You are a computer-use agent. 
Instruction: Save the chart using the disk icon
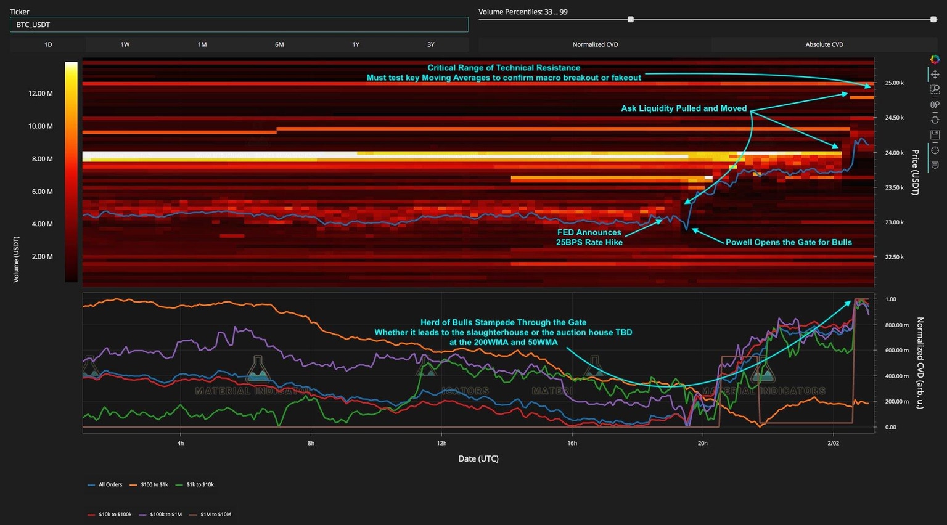tap(935, 134)
